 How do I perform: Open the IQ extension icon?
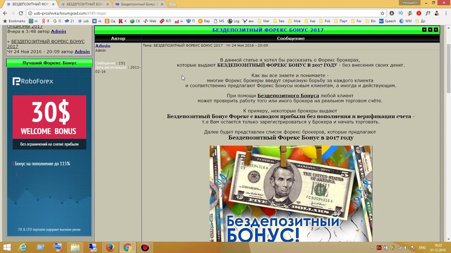point(401,13)
